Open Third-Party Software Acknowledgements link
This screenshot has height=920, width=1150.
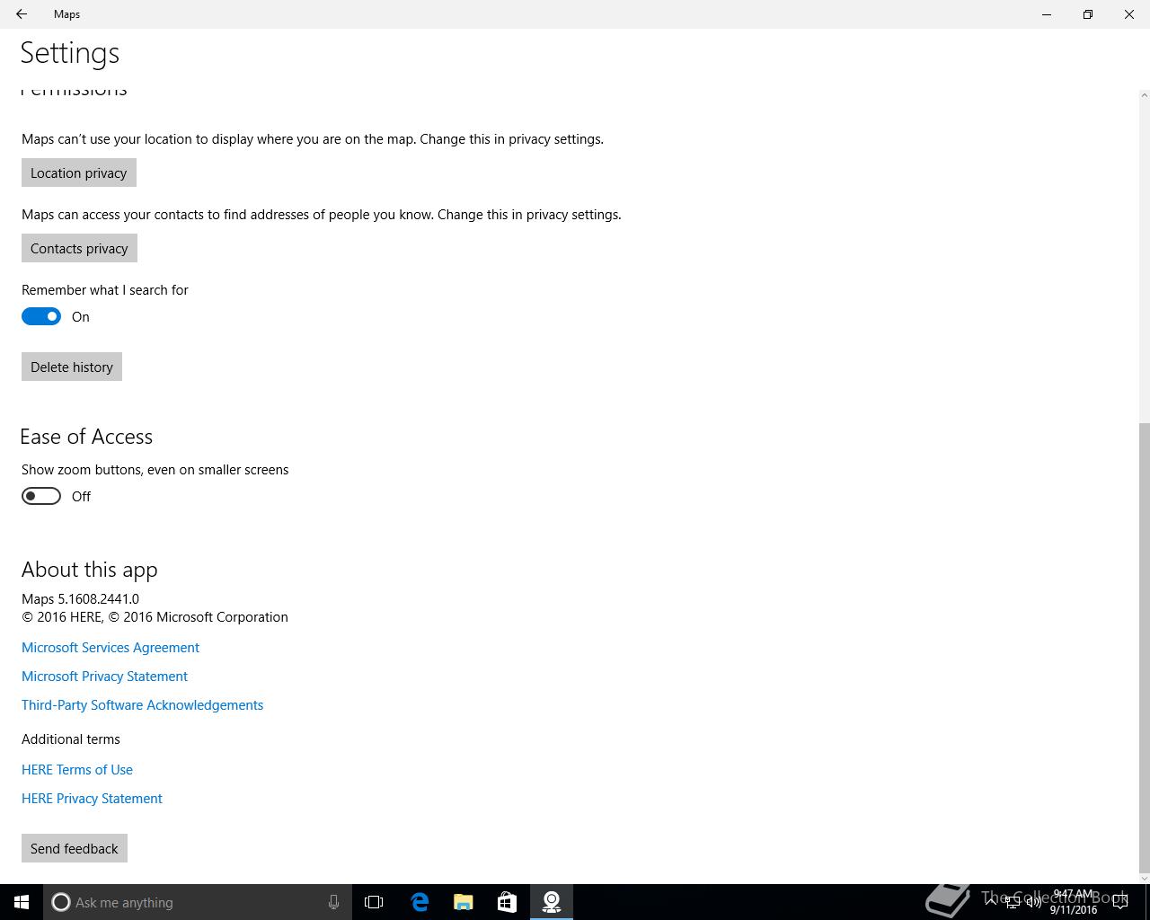click(x=142, y=704)
